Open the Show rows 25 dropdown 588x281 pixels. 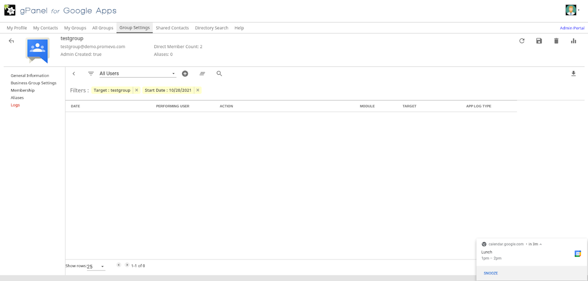(96, 266)
